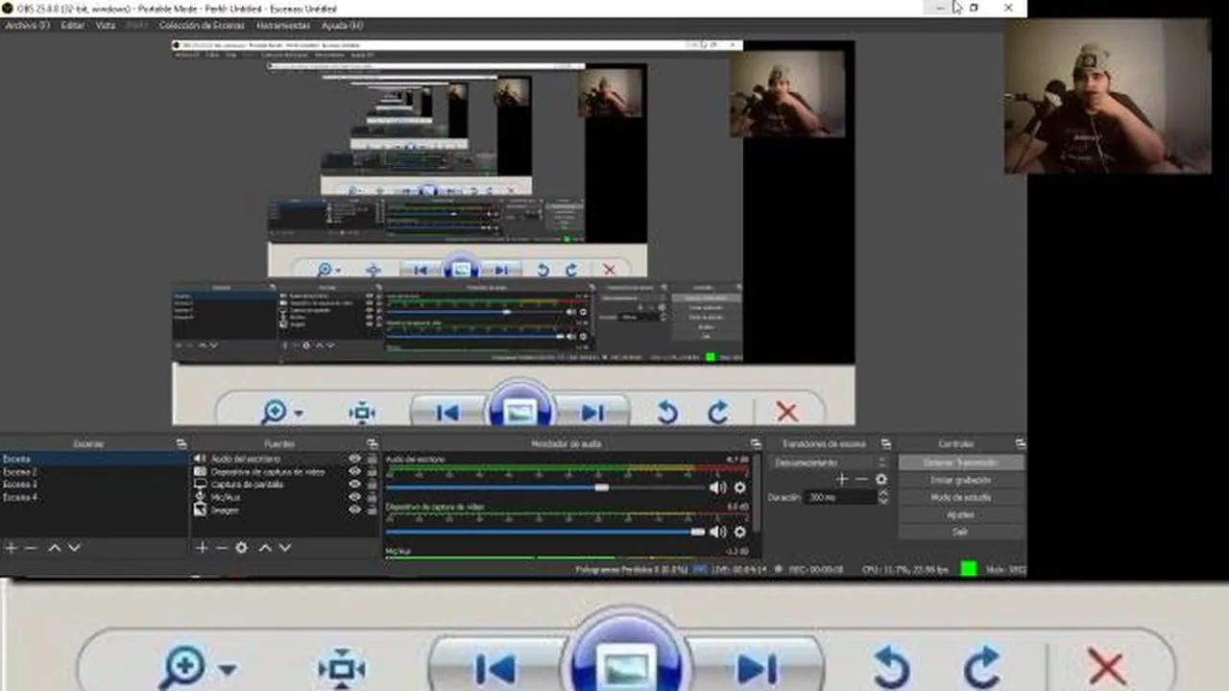Add a new scene with the plus icon
The image size is (1229, 691).
[x=11, y=548]
